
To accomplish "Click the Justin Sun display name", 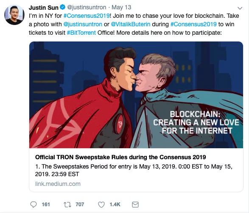I will (x=44, y=8).
